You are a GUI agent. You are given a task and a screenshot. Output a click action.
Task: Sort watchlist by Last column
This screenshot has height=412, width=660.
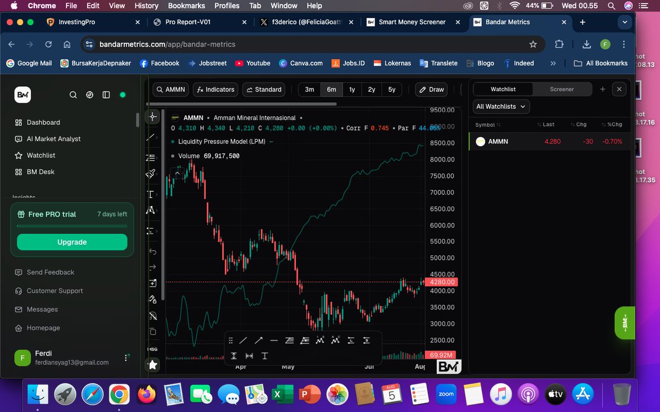click(546, 125)
